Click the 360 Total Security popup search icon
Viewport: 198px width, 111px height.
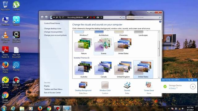click(x=189, y=80)
